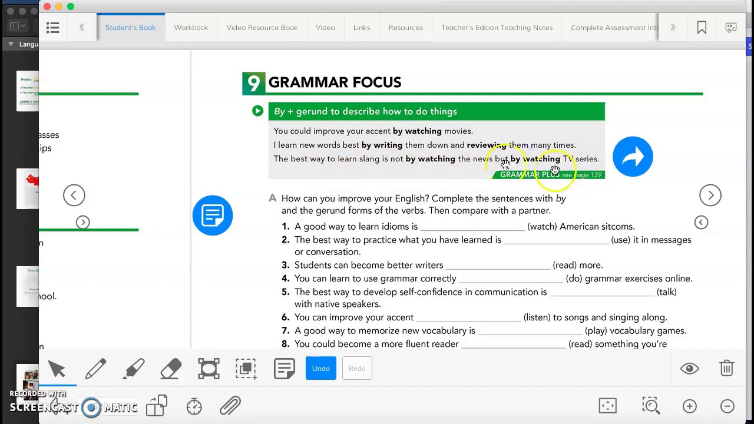Choose the mask screen tool
Viewport: 754px width, 424px height.
209,369
